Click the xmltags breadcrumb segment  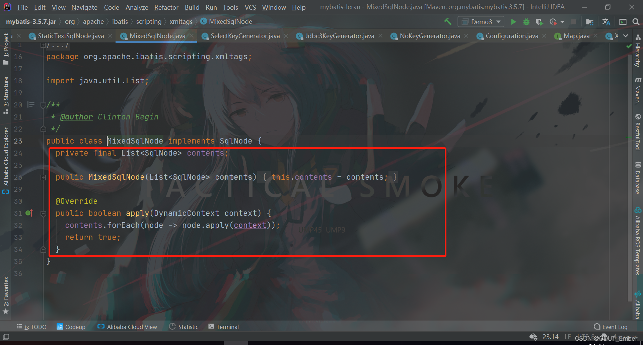click(x=181, y=21)
